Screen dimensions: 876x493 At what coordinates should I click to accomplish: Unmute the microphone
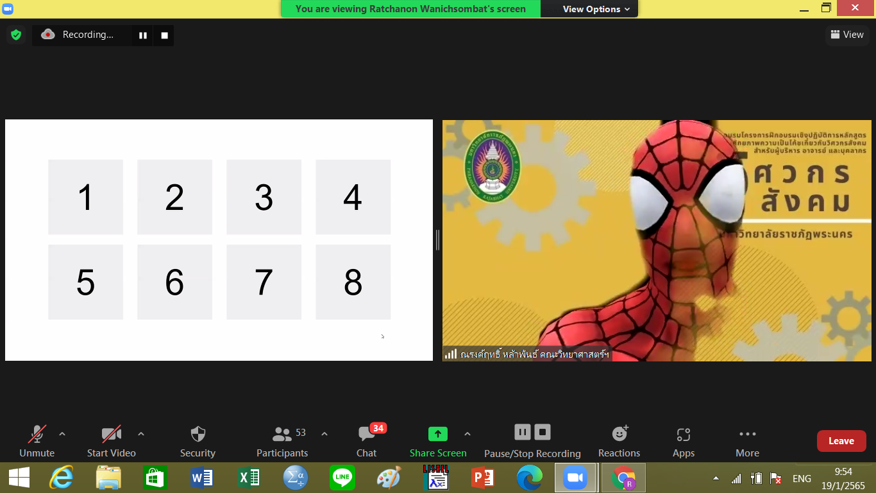coord(37,441)
